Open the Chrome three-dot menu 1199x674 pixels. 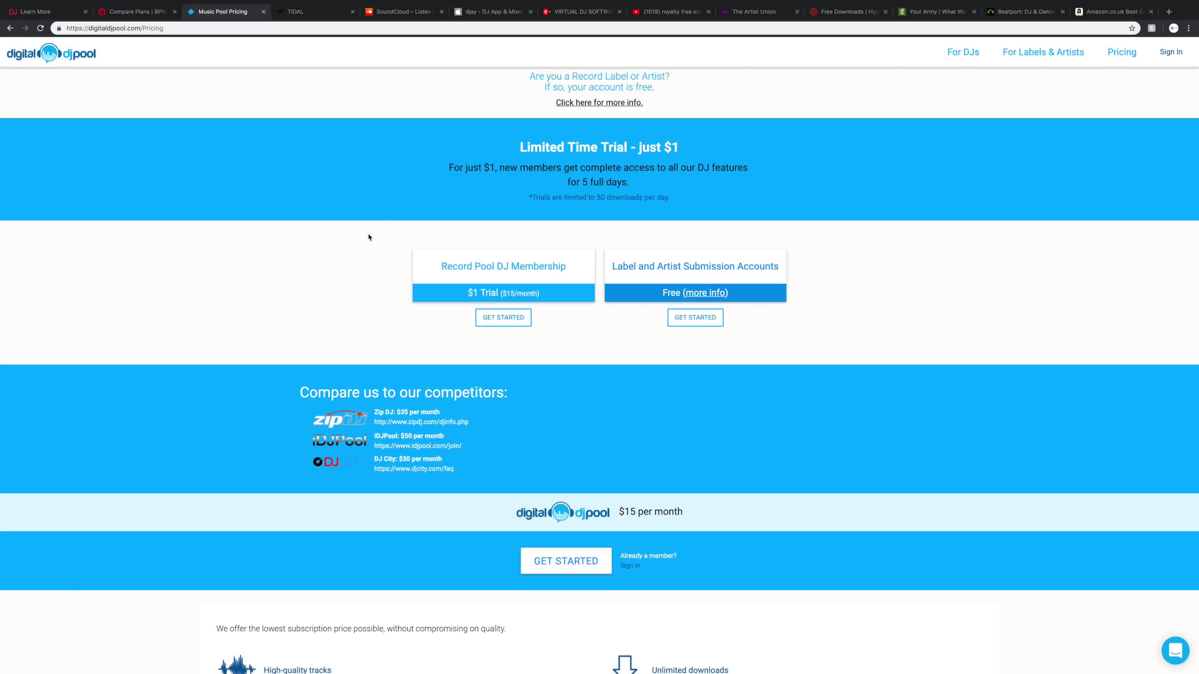1189,28
